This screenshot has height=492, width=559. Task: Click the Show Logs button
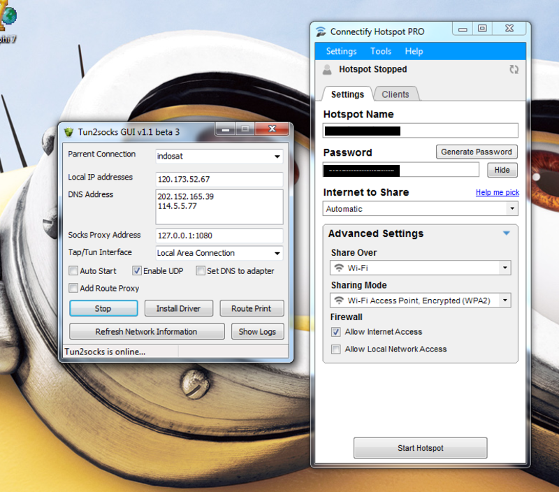pyautogui.click(x=257, y=331)
